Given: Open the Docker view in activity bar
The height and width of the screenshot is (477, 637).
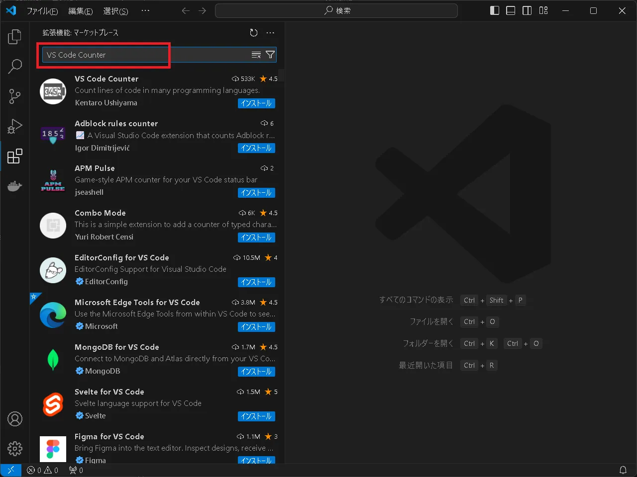Looking at the screenshot, I should pyautogui.click(x=15, y=186).
